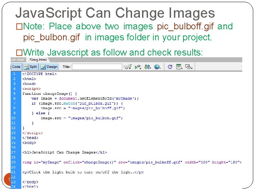Click the '} else {' code line

[41, 113]
